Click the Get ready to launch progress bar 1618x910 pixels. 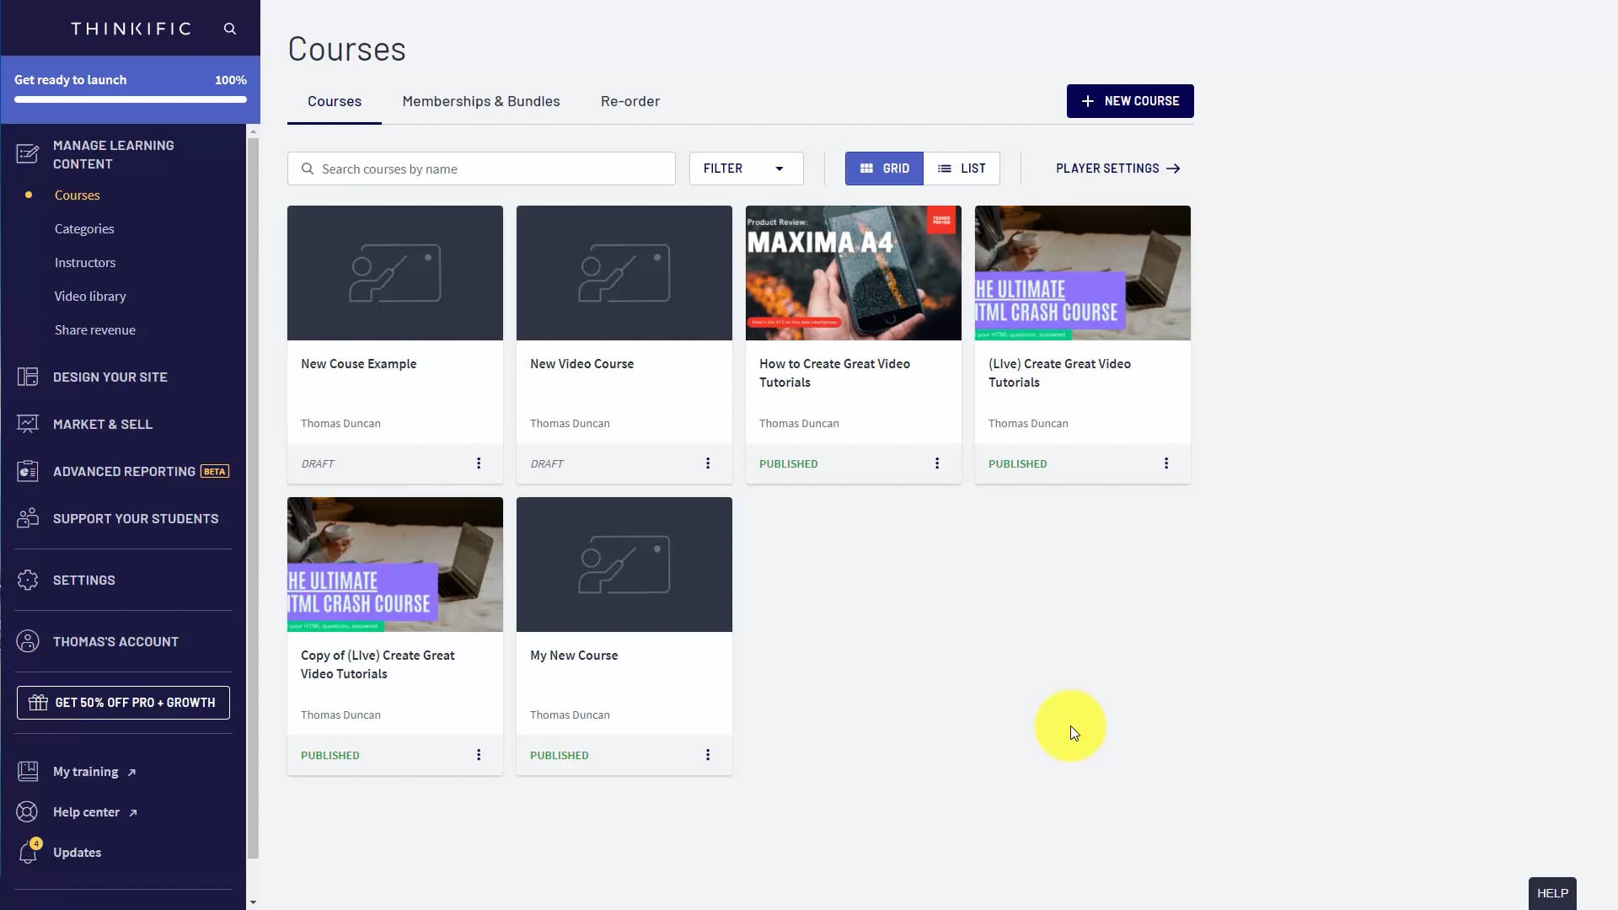[131, 99]
